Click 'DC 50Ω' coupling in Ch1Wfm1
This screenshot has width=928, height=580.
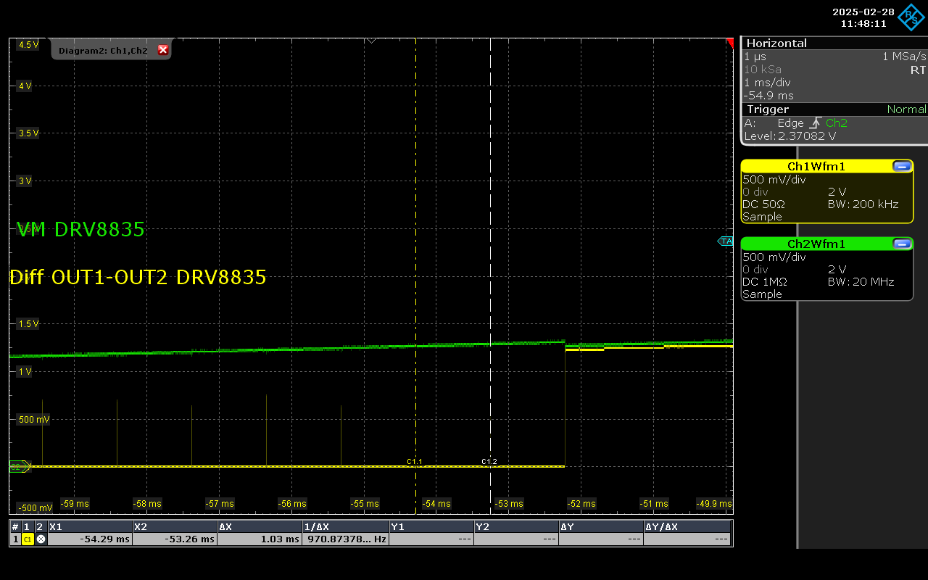(764, 204)
